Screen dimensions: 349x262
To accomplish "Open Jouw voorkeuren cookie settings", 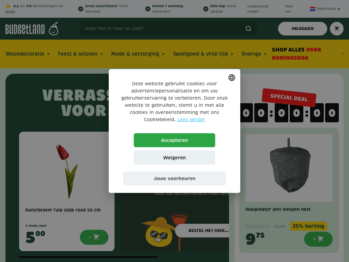I will (x=174, y=178).
